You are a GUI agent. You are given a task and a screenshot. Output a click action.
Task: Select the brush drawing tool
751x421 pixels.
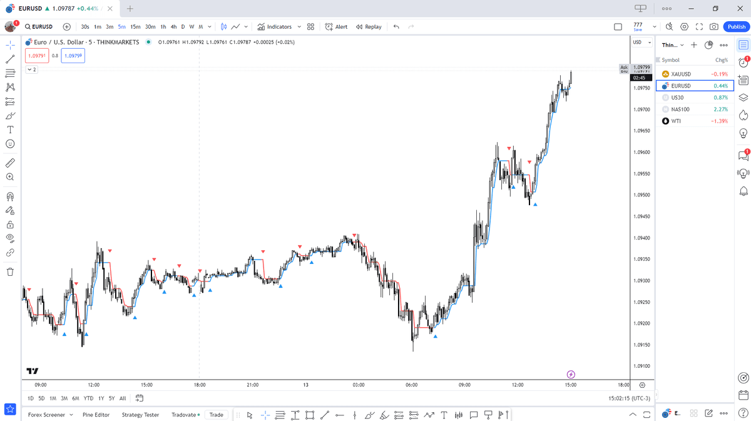(10, 116)
